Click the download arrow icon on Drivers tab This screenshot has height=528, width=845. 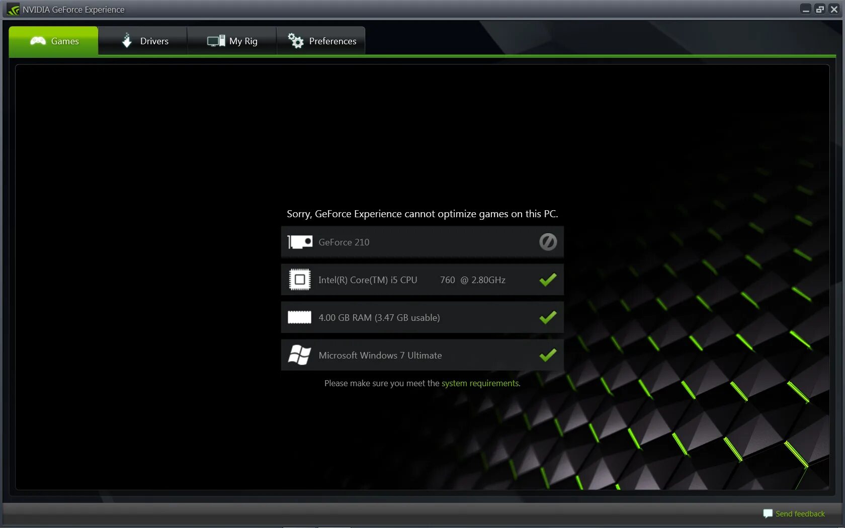pos(127,40)
